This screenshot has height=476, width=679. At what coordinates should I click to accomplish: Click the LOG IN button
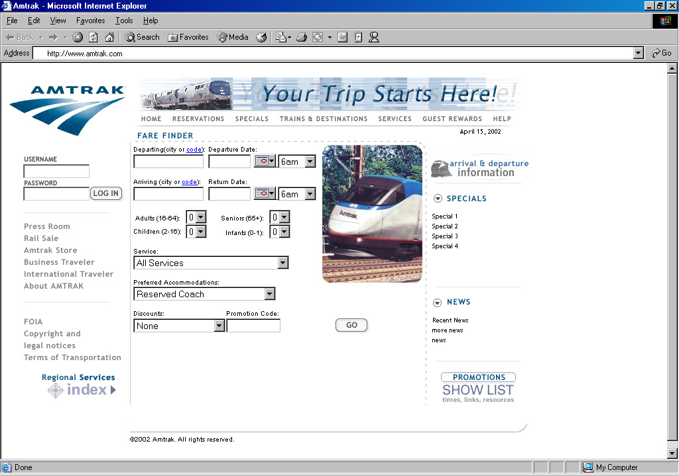pyautogui.click(x=105, y=193)
